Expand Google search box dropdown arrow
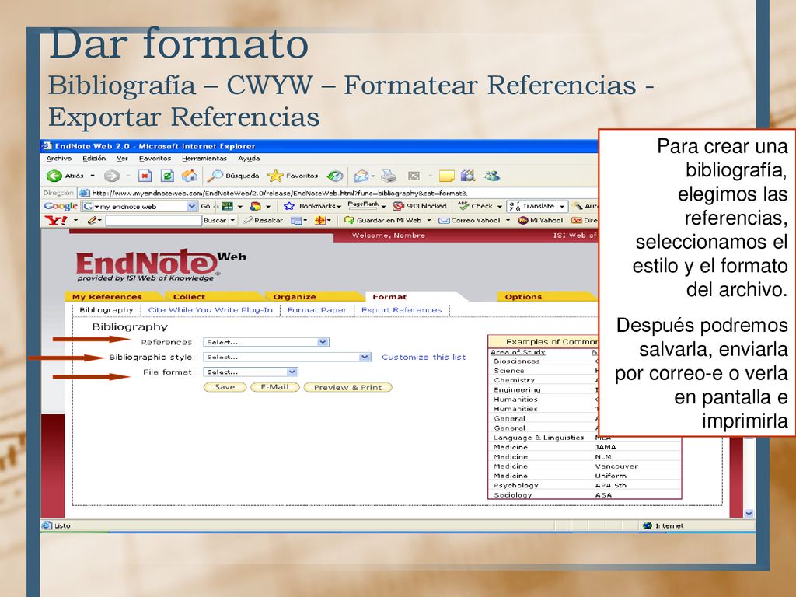The height and width of the screenshot is (597, 796). (x=191, y=206)
